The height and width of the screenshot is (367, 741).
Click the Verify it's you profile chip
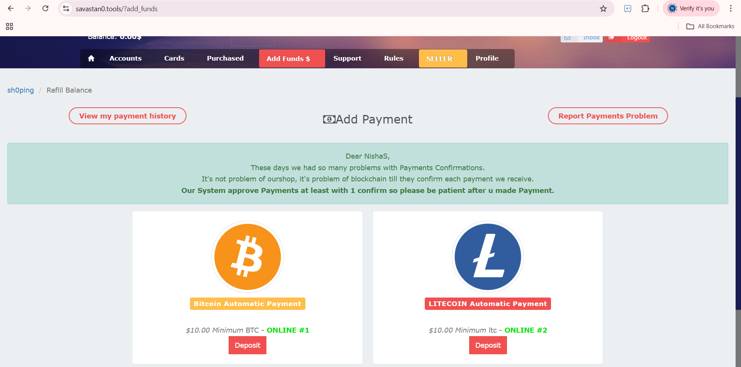coord(691,8)
